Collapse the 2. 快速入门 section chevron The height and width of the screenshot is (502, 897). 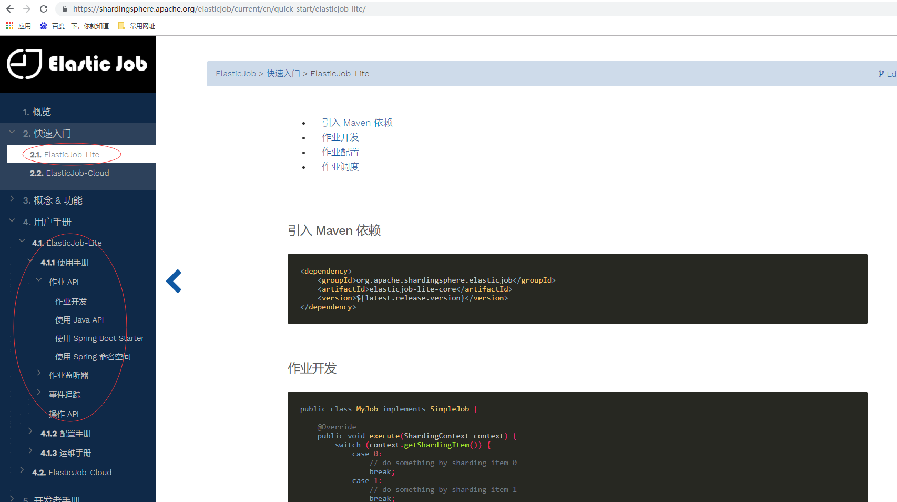(12, 132)
